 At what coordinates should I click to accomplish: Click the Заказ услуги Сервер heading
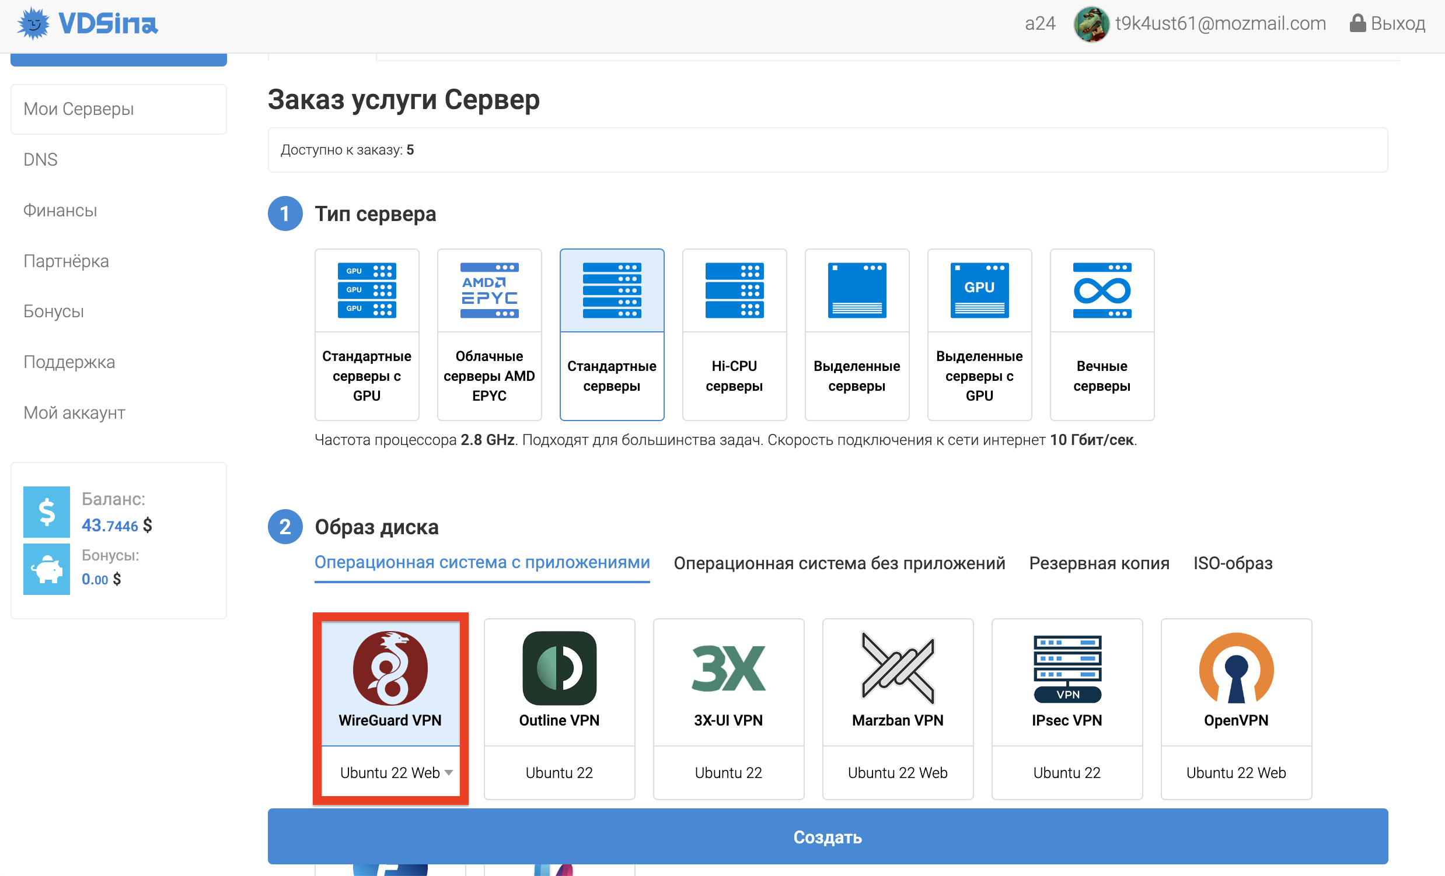click(403, 99)
